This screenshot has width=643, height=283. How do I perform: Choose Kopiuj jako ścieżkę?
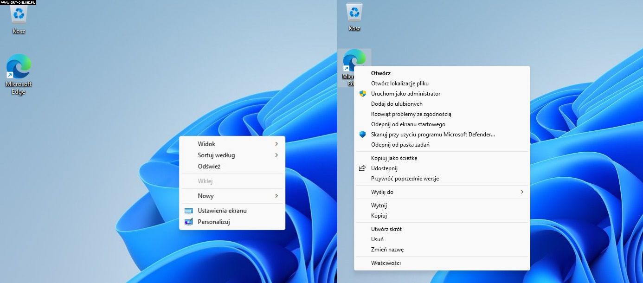[394, 158]
